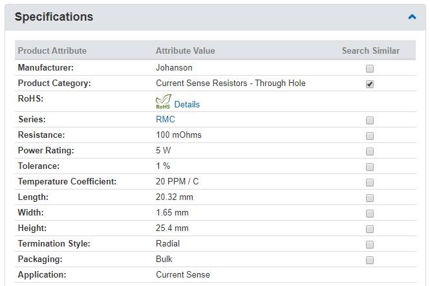Image resolution: width=430 pixels, height=286 pixels.
Task: Click the Product Attribute column header
Action: click(52, 50)
